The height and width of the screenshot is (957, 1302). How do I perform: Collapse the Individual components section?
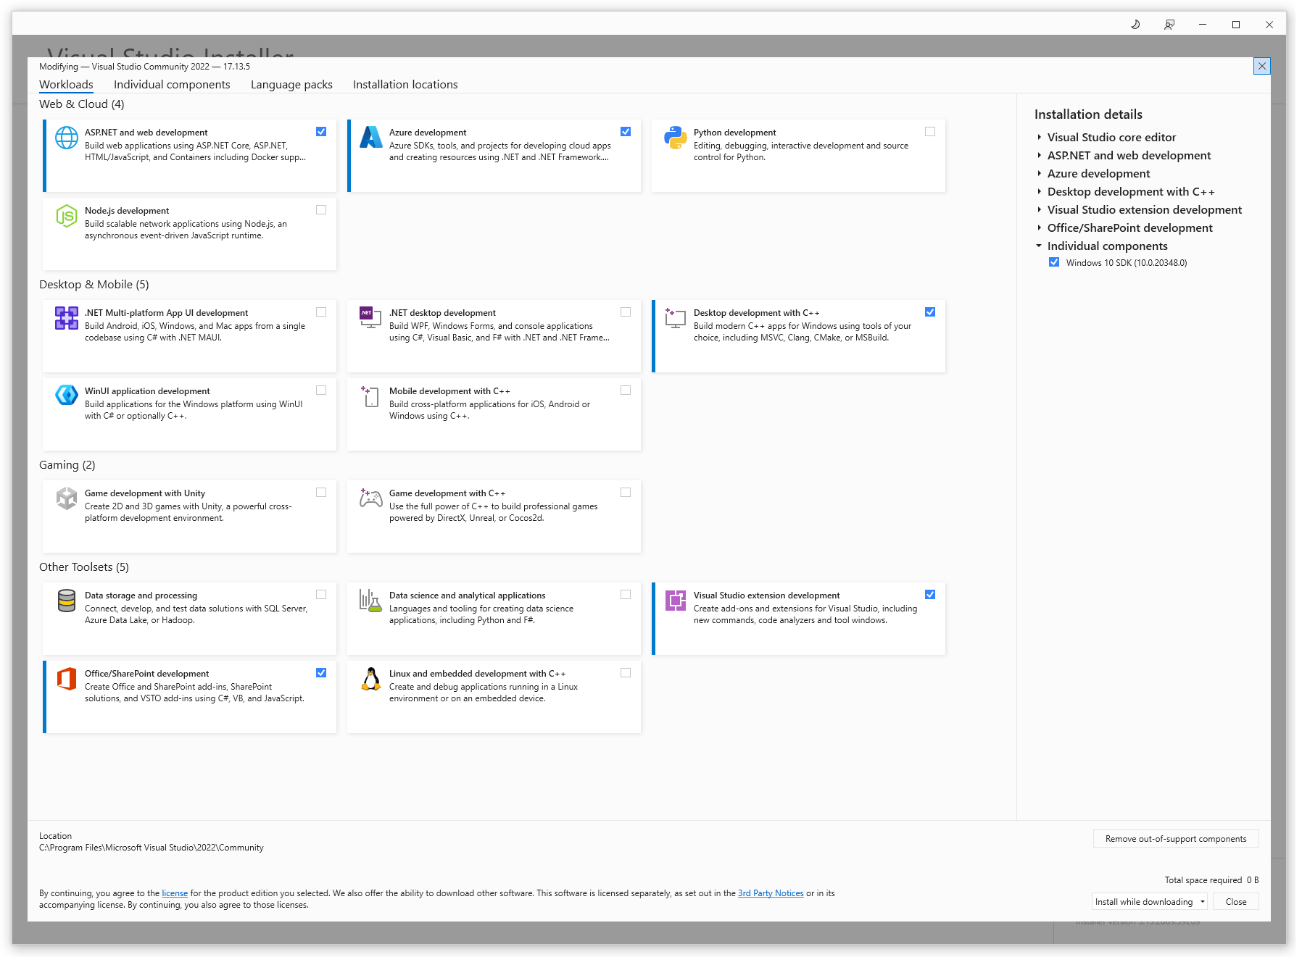tap(1039, 246)
